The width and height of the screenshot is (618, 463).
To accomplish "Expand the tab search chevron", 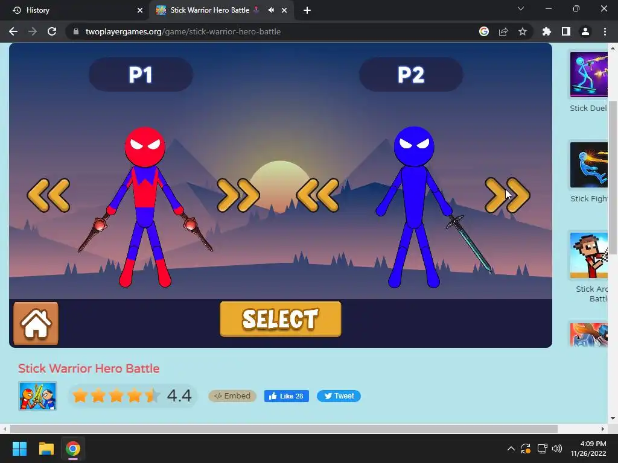I will [521, 8].
